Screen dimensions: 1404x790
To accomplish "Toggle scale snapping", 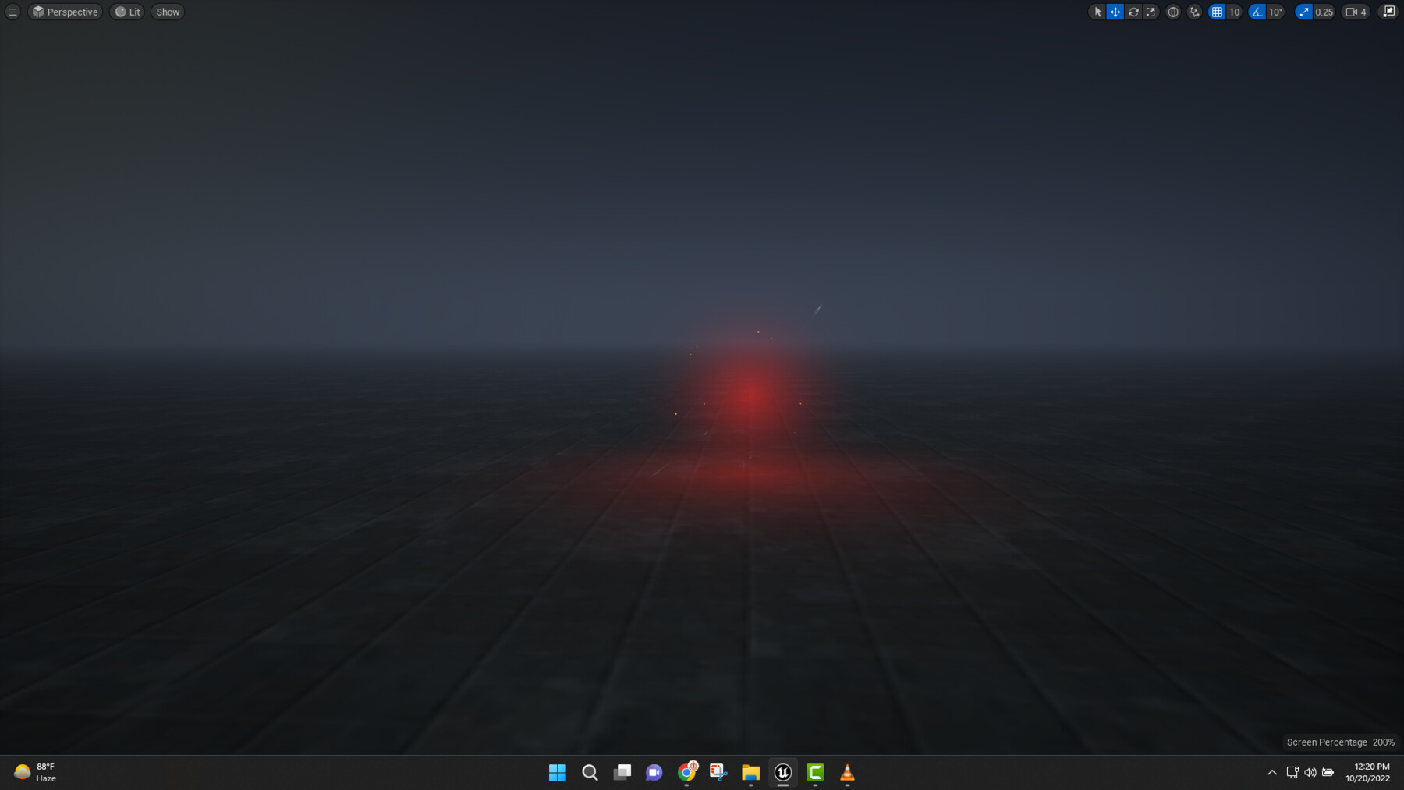I will 1303,12.
